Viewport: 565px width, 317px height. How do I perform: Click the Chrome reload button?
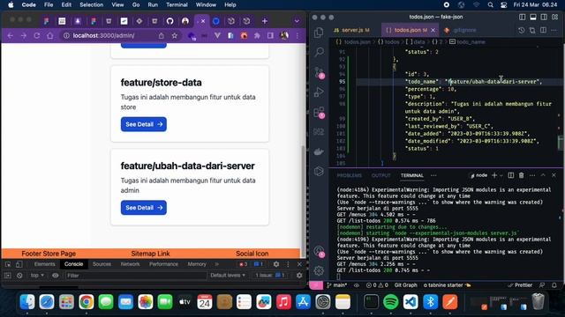pyautogui.click(x=37, y=35)
